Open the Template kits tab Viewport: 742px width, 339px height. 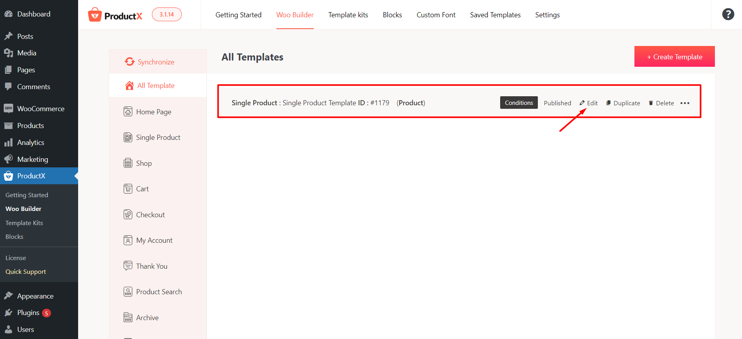click(348, 15)
